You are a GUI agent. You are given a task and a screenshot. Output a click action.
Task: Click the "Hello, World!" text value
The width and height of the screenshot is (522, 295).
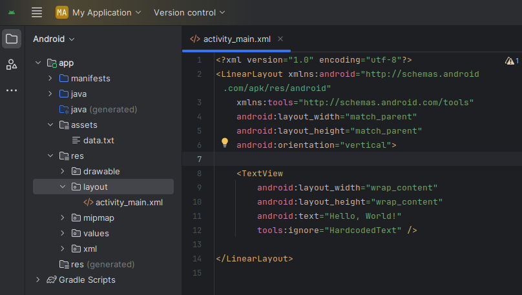click(x=363, y=216)
